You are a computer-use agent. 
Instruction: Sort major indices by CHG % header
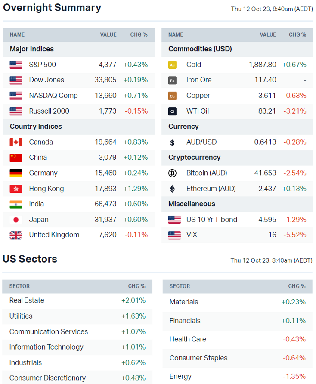139,34
